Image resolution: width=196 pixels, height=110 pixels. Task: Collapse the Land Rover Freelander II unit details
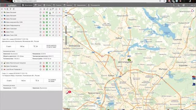tap(14, 69)
